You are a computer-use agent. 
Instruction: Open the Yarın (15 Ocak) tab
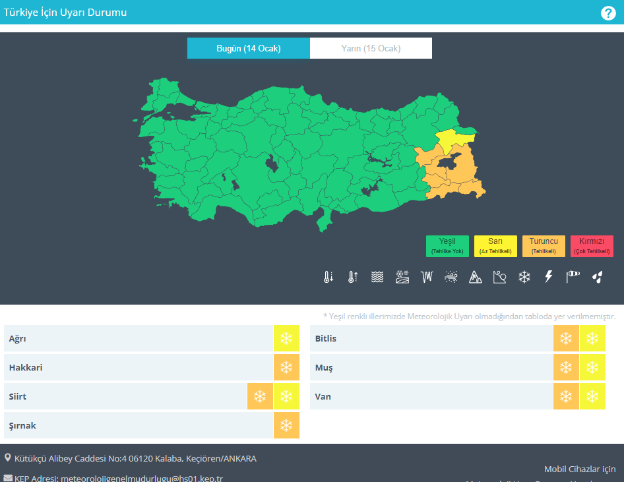coord(371,48)
